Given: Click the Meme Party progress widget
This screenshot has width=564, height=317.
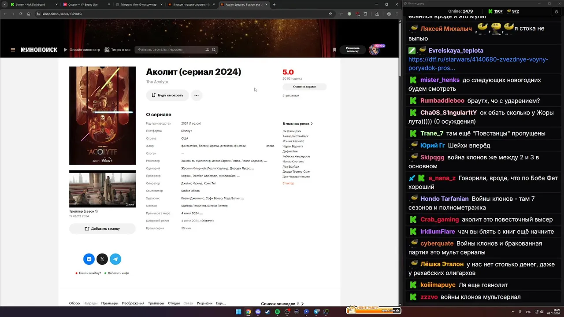Looking at the screenshot, I should [x=374, y=310].
